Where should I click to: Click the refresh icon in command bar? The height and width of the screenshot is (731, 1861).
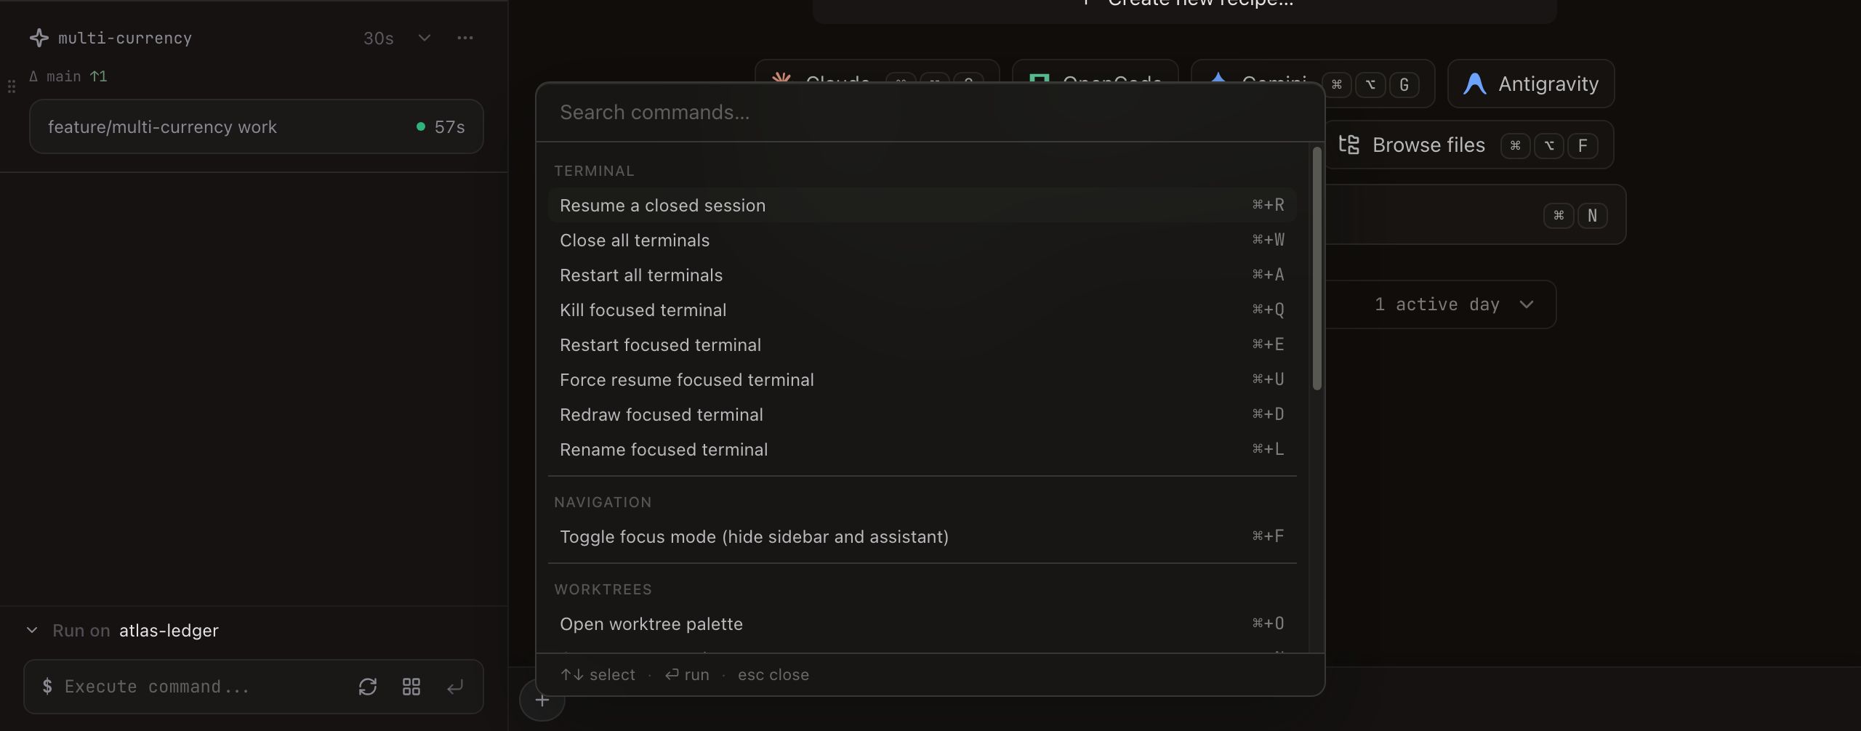pos(368,687)
